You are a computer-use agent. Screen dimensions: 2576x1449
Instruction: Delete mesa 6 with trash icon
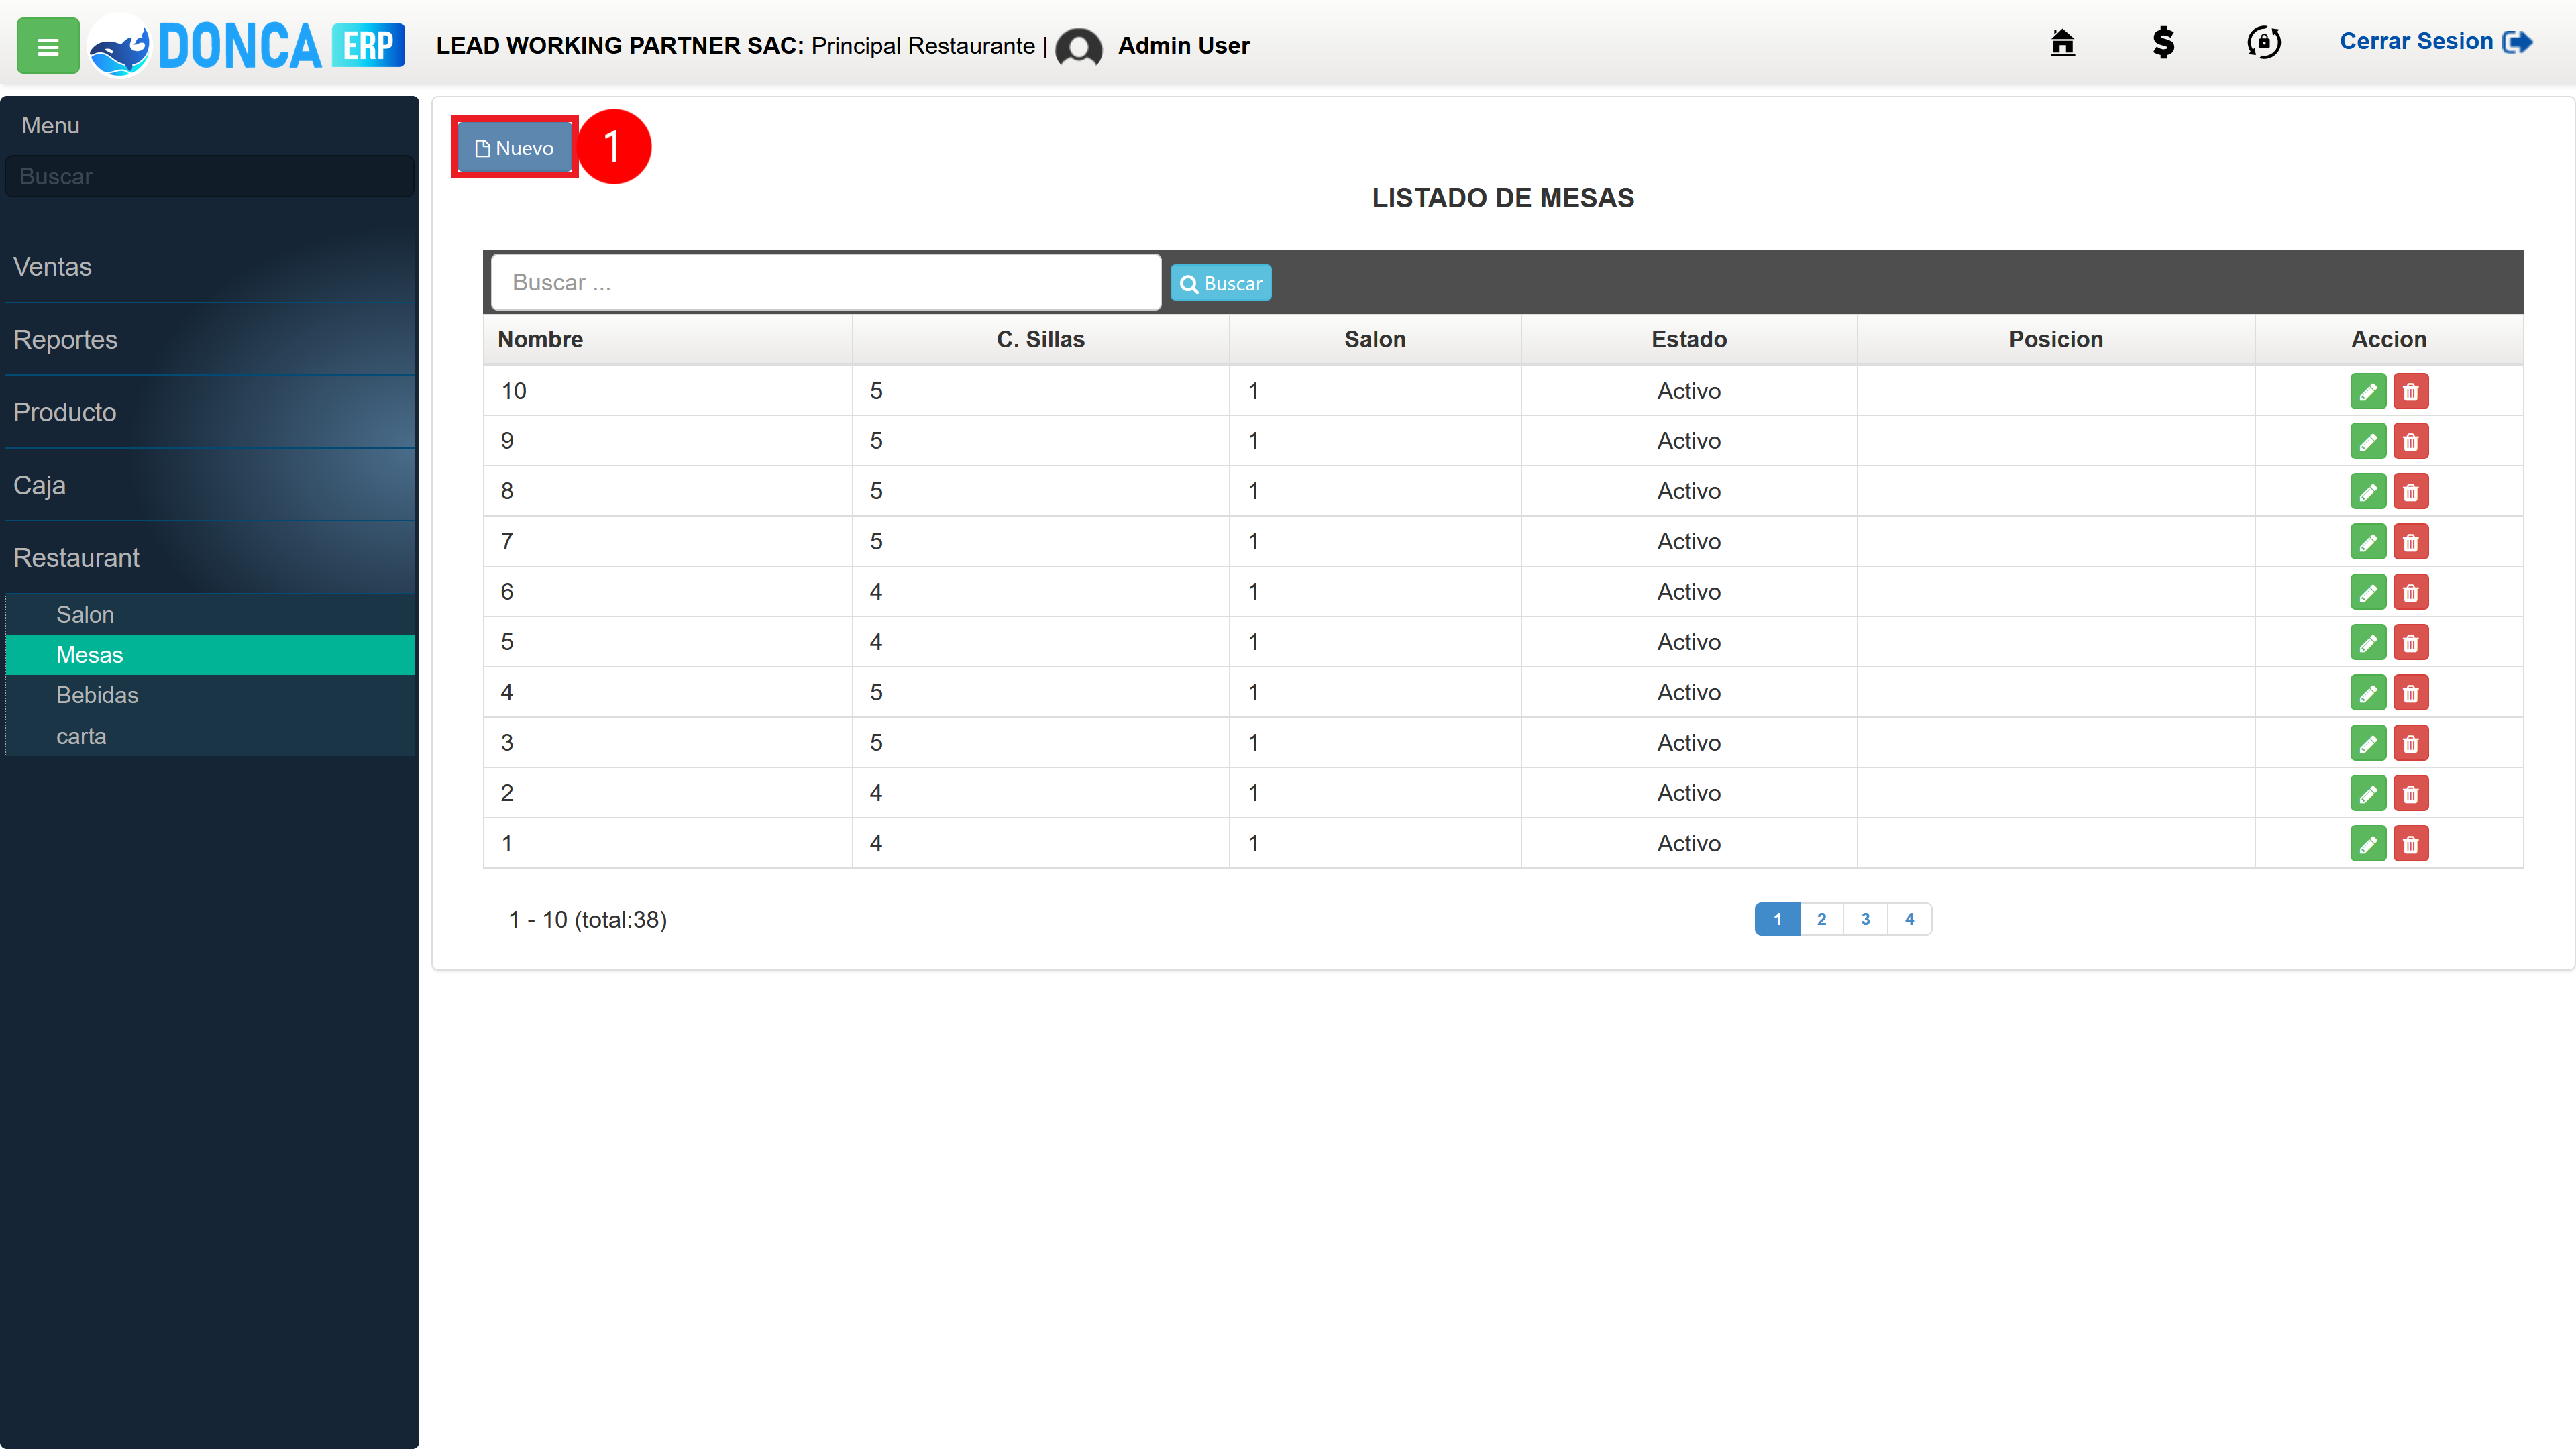coord(2410,592)
